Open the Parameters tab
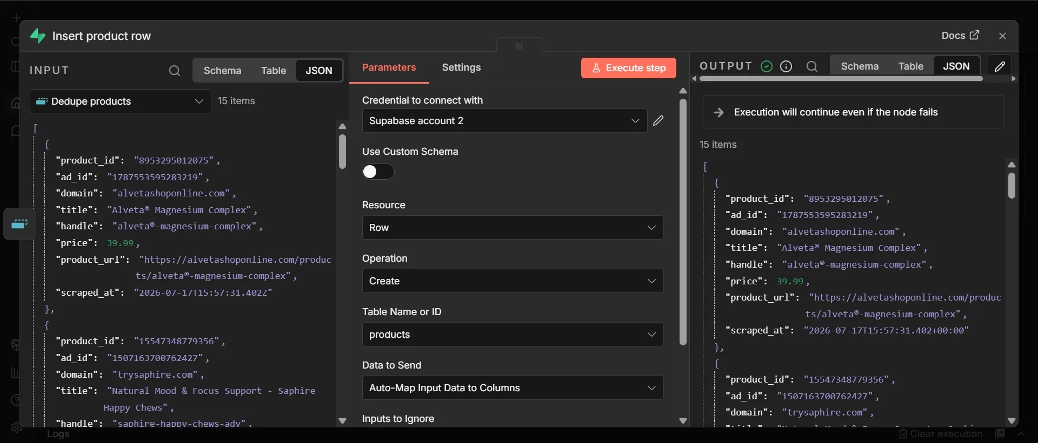This screenshot has width=1038, height=443. pyautogui.click(x=389, y=67)
